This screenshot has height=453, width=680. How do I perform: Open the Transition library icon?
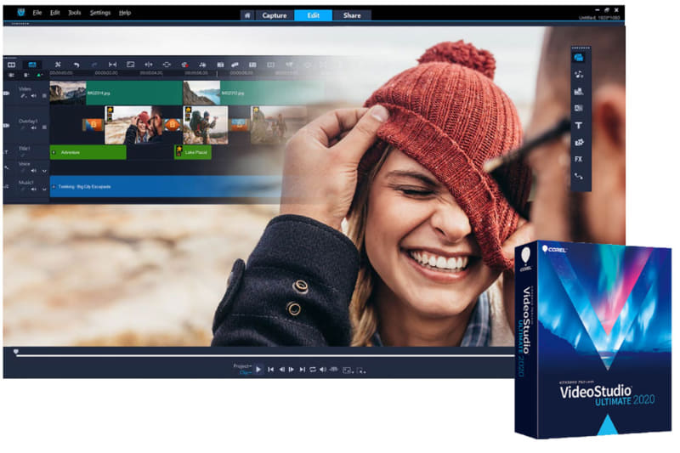tap(579, 108)
